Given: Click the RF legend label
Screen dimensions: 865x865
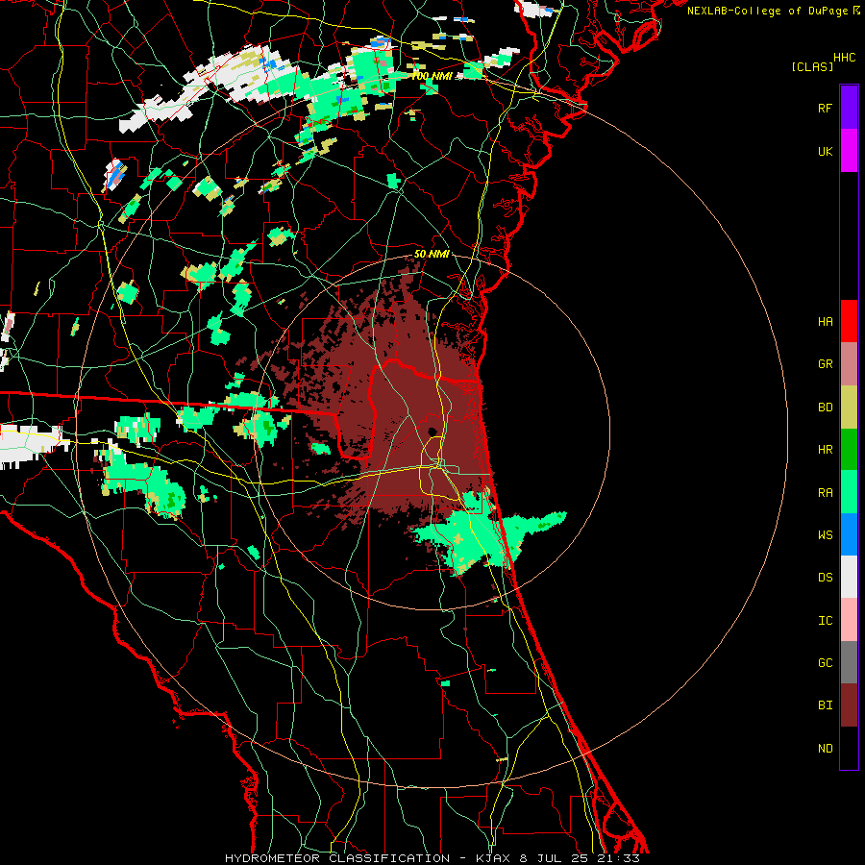Looking at the screenshot, I should point(825,108).
